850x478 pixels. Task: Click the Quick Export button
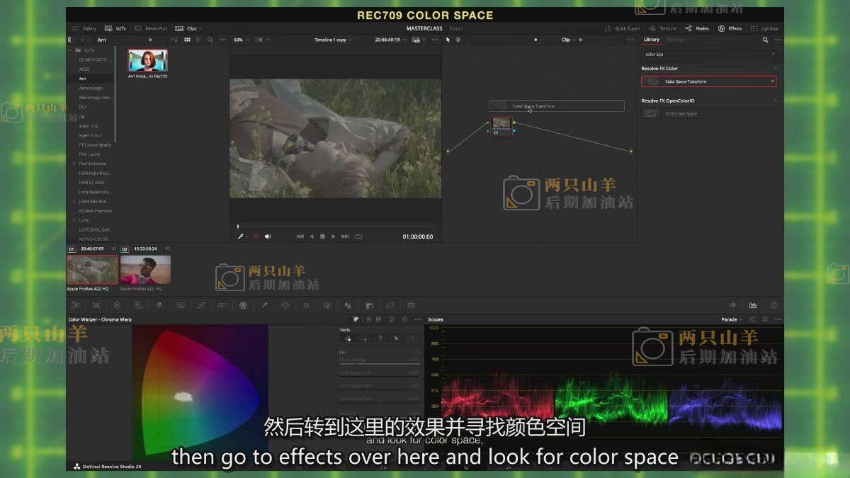(x=623, y=28)
